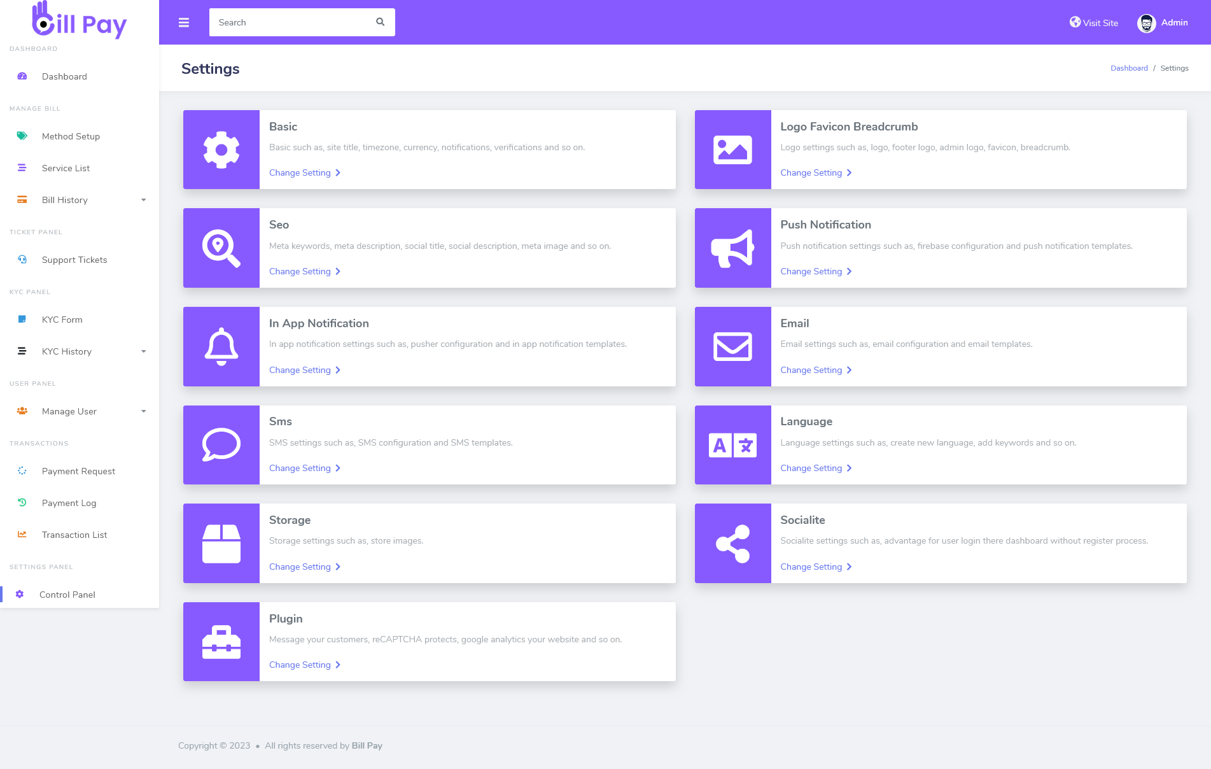Click the Dashboard breadcrumb link
Screen dimensions: 1211x769
(1129, 68)
